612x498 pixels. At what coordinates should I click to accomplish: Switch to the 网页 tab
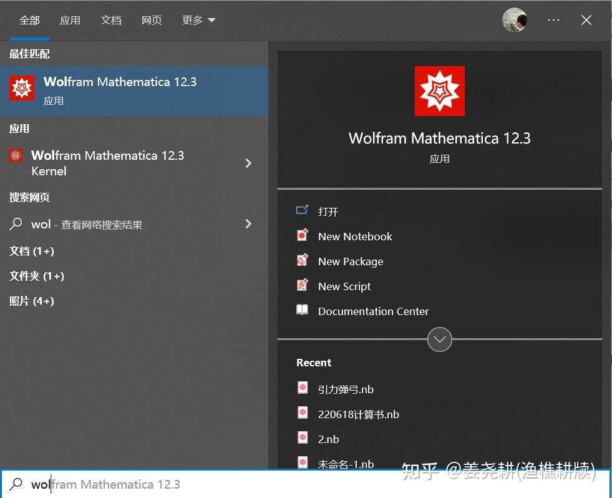[152, 21]
